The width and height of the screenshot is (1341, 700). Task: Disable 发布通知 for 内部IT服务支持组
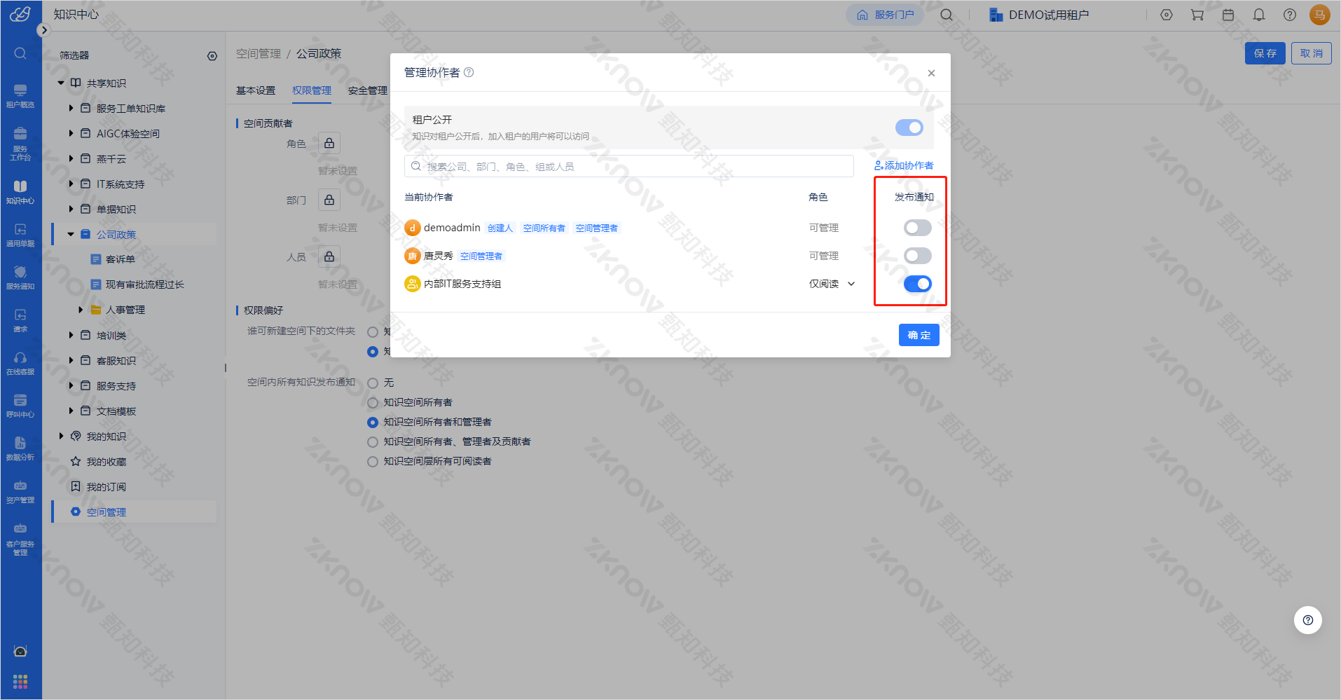[918, 284]
